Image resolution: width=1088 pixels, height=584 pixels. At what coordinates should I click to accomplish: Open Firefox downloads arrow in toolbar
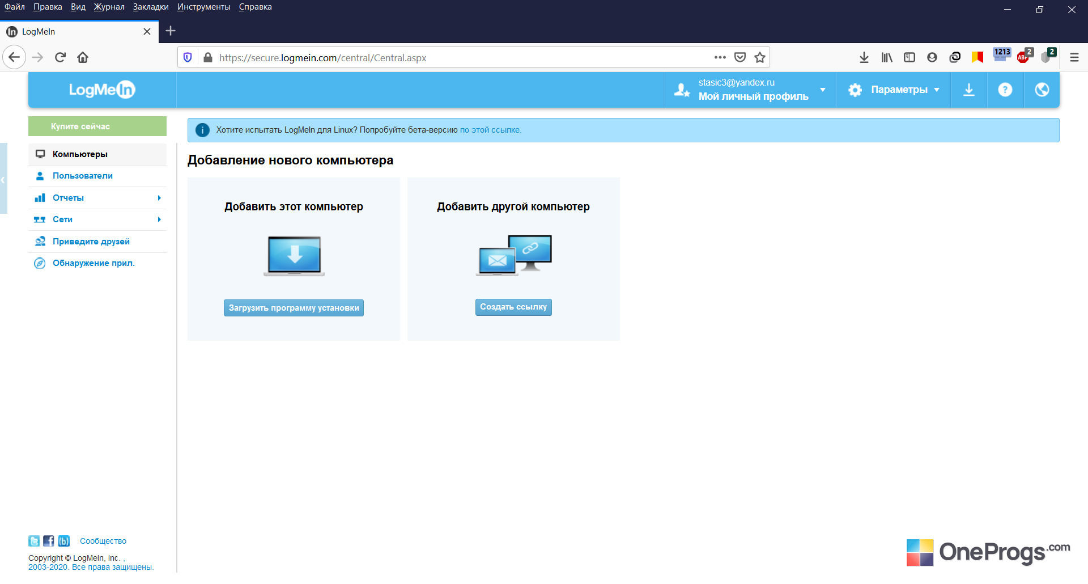point(864,57)
